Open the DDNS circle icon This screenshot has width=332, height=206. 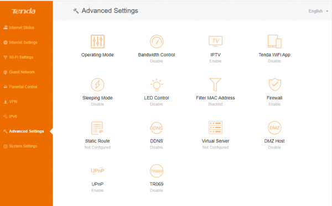(157, 128)
